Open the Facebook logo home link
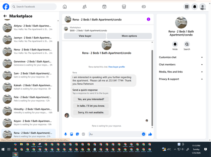Image resolution: width=211 pixels, height=157 pixels. (6, 7)
